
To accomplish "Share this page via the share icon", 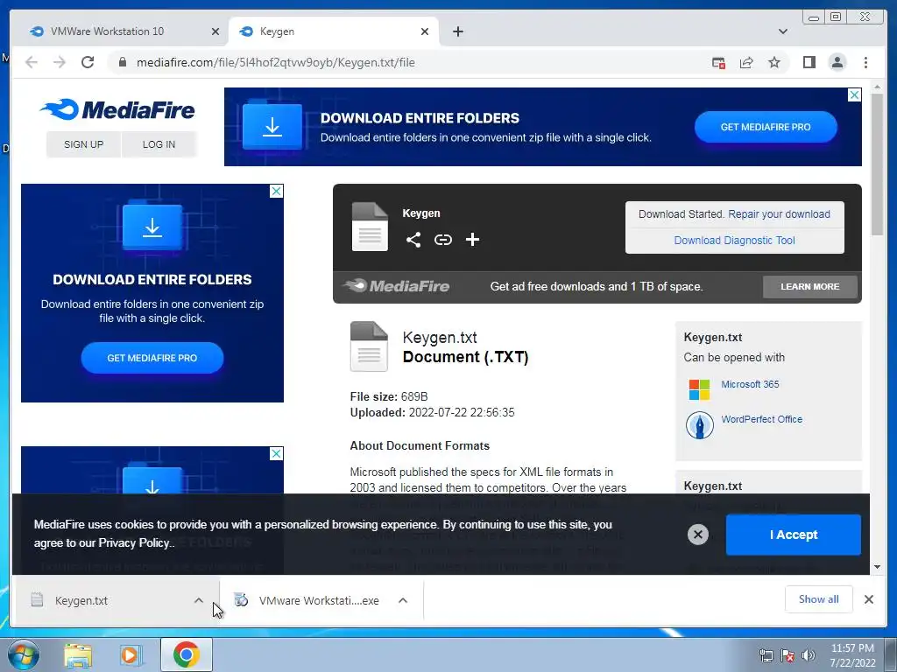I will 746,62.
